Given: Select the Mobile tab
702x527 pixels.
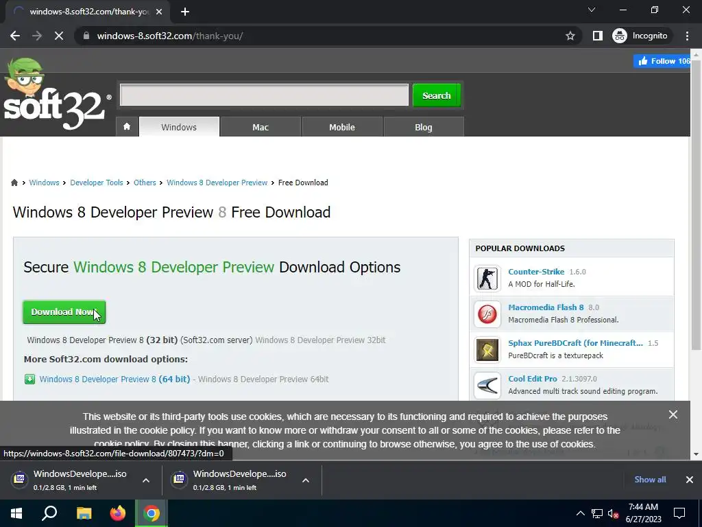Looking at the screenshot, I should [x=342, y=127].
